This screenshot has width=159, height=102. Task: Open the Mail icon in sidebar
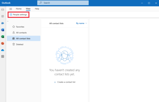[3, 10]
